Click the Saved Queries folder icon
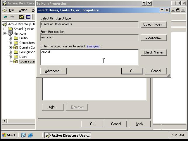The height and width of the screenshot is (141, 188). [x=11, y=29]
